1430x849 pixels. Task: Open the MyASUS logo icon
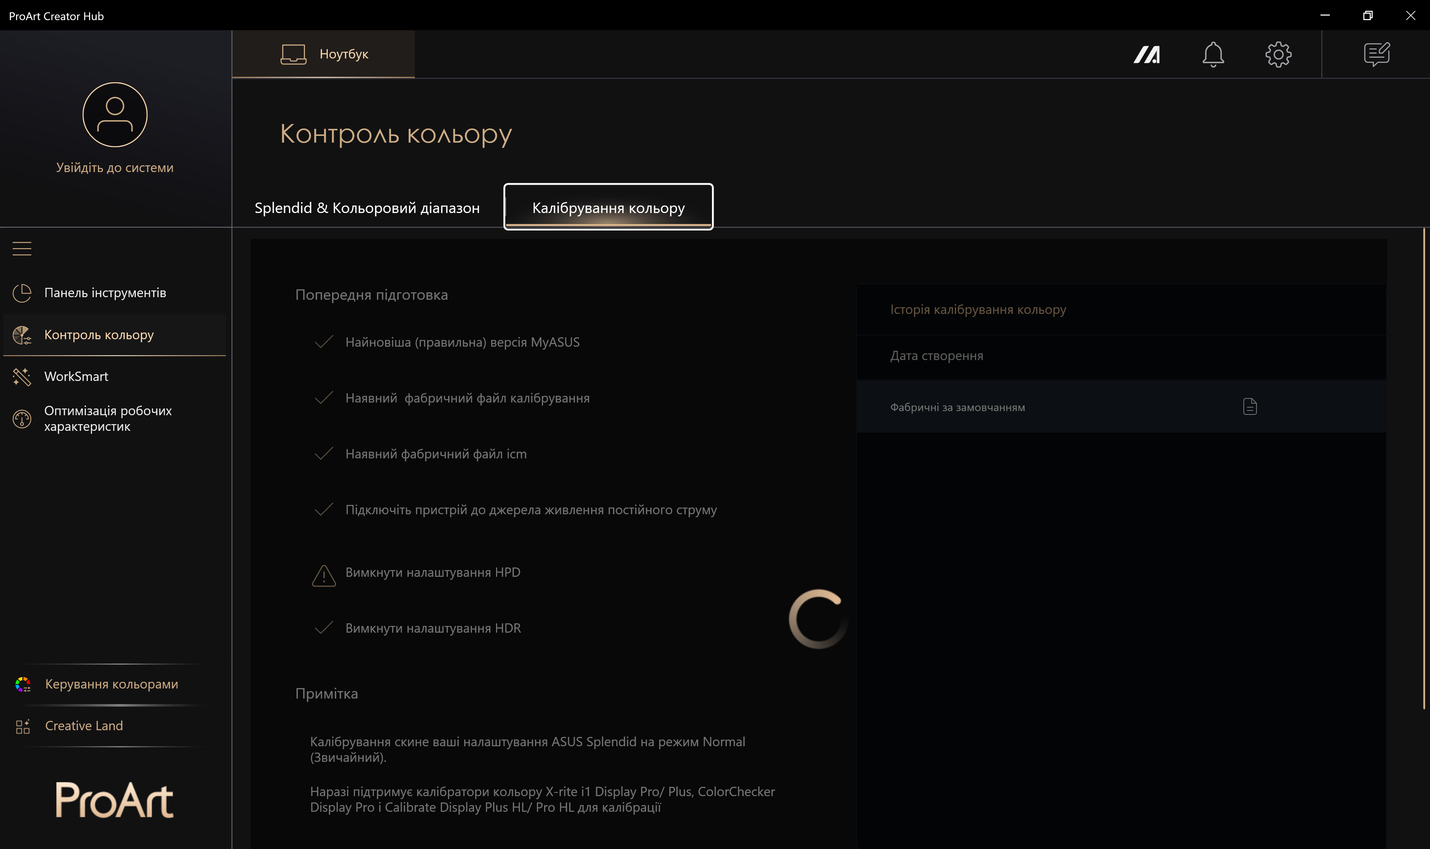1146,55
